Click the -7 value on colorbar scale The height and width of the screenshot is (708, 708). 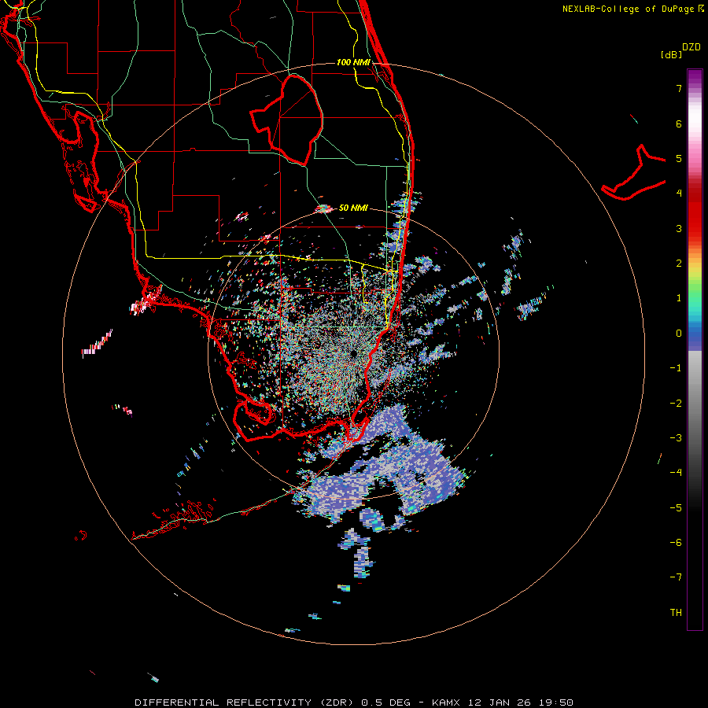pos(676,577)
